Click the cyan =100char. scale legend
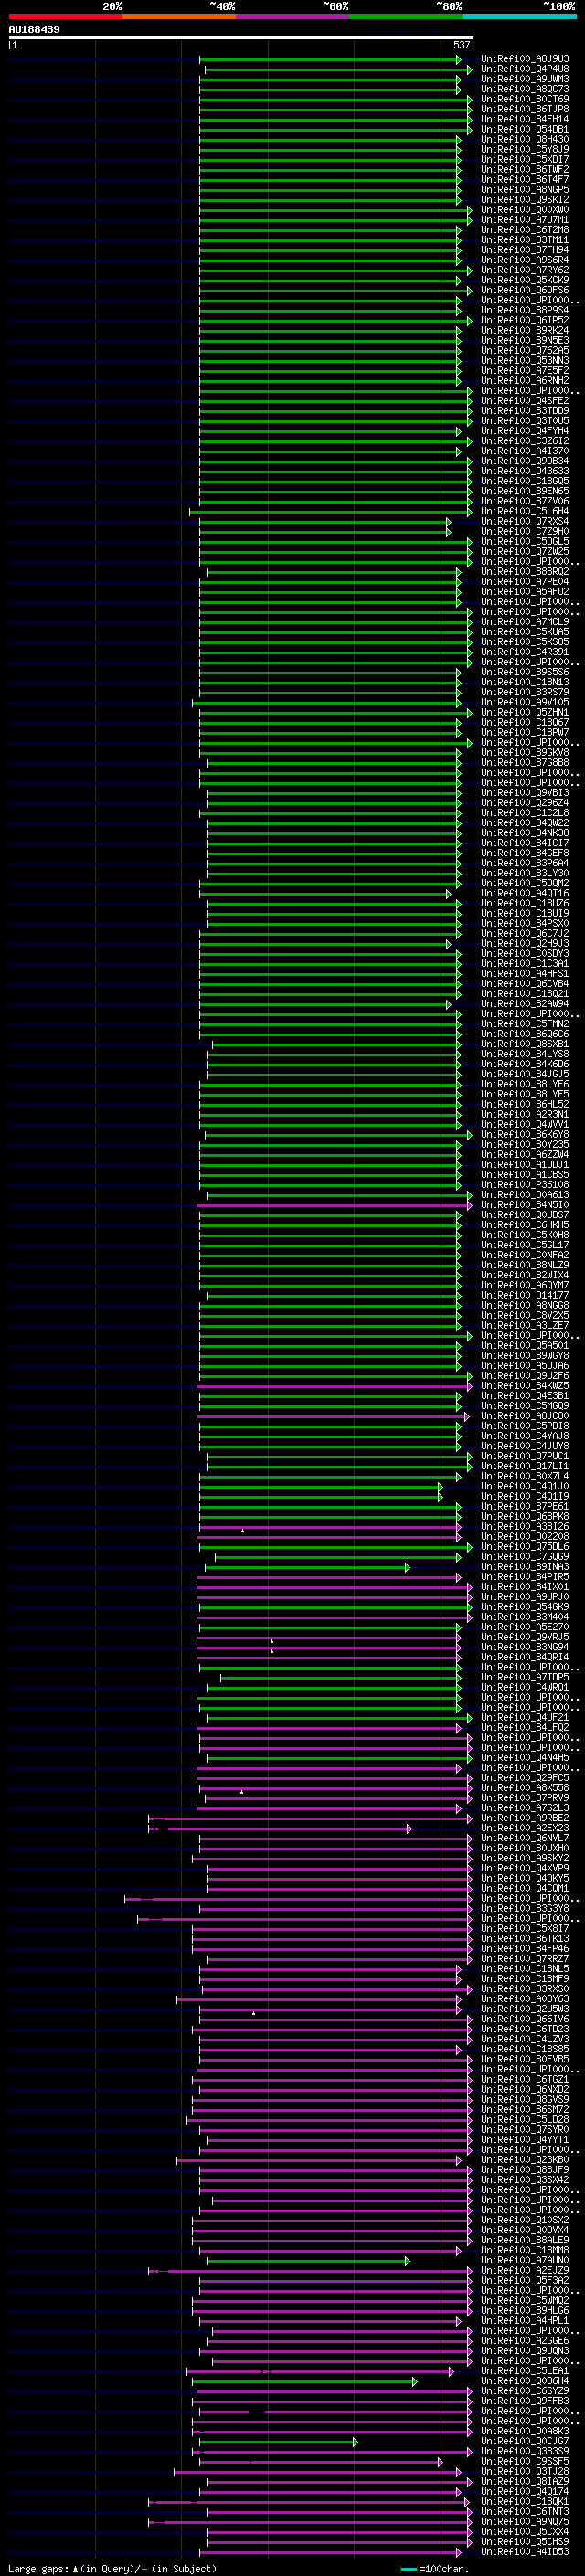This screenshot has width=585, height=2576. click(x=435, y=2568)
